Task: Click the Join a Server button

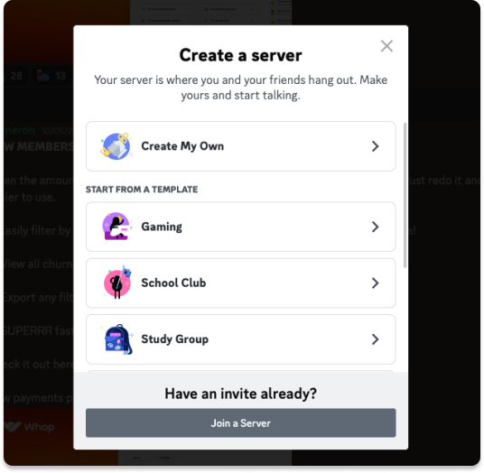Action: [241, 423]
